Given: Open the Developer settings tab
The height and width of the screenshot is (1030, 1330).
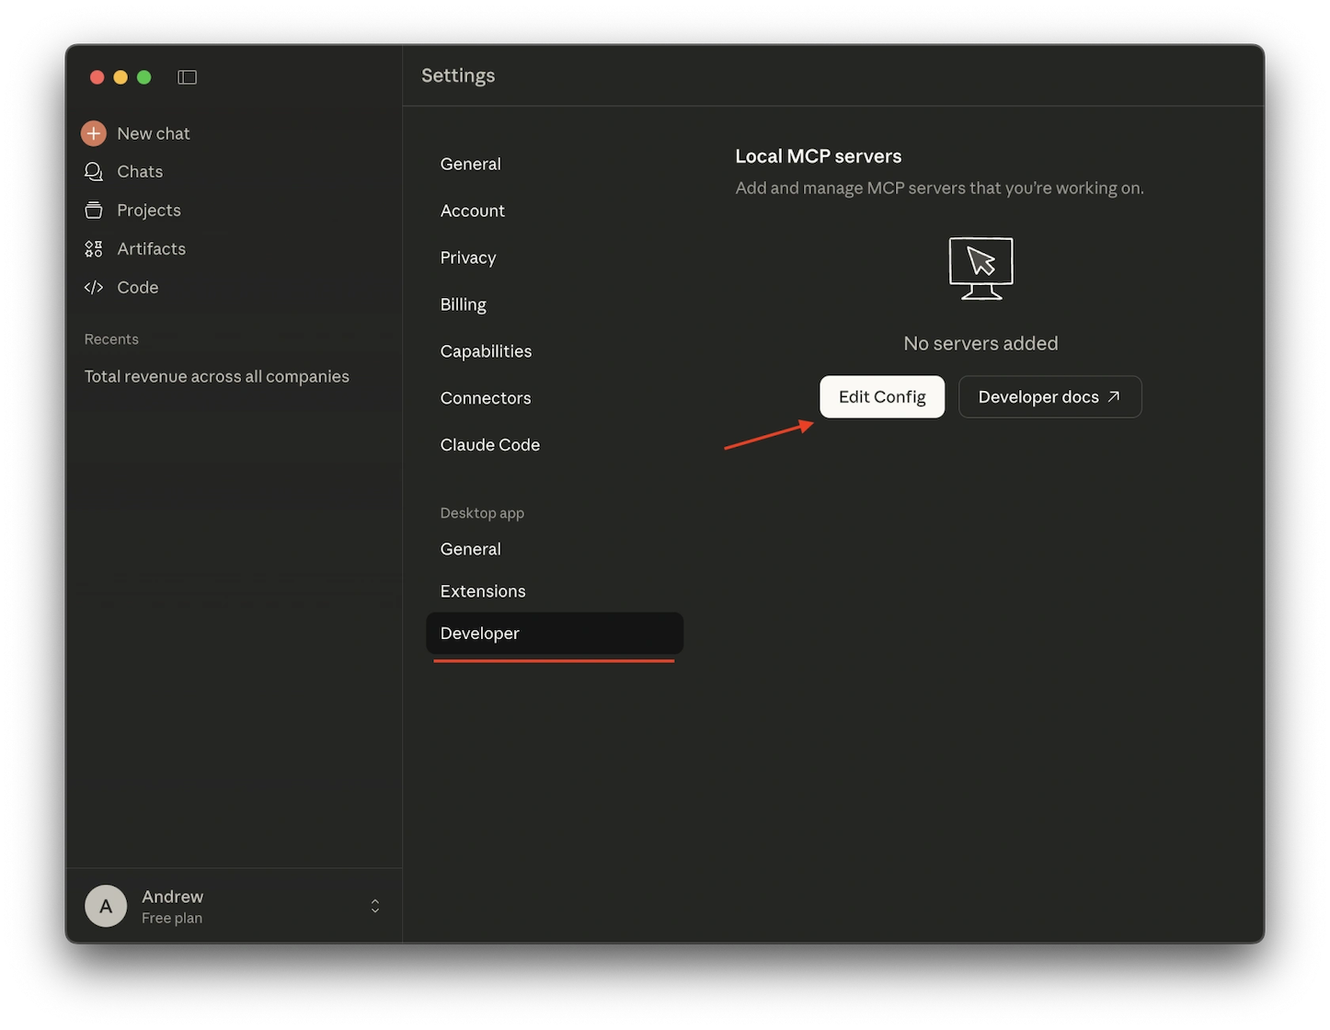Looking at the screenshot, I should tap(480, 634).
